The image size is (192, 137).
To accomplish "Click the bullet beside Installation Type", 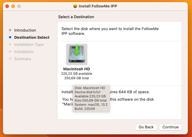I will pos(10,44).
